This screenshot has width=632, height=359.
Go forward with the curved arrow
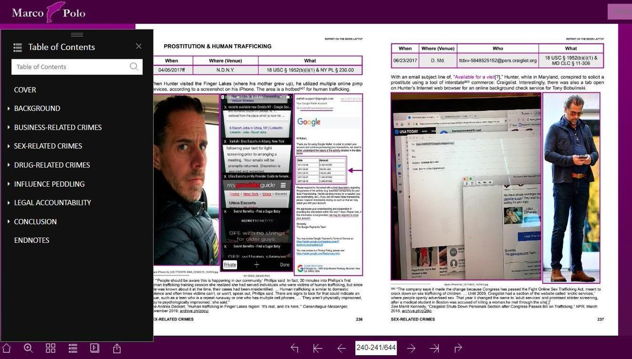tap(458, 348)
